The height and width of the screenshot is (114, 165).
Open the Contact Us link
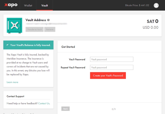coord(44,103)
